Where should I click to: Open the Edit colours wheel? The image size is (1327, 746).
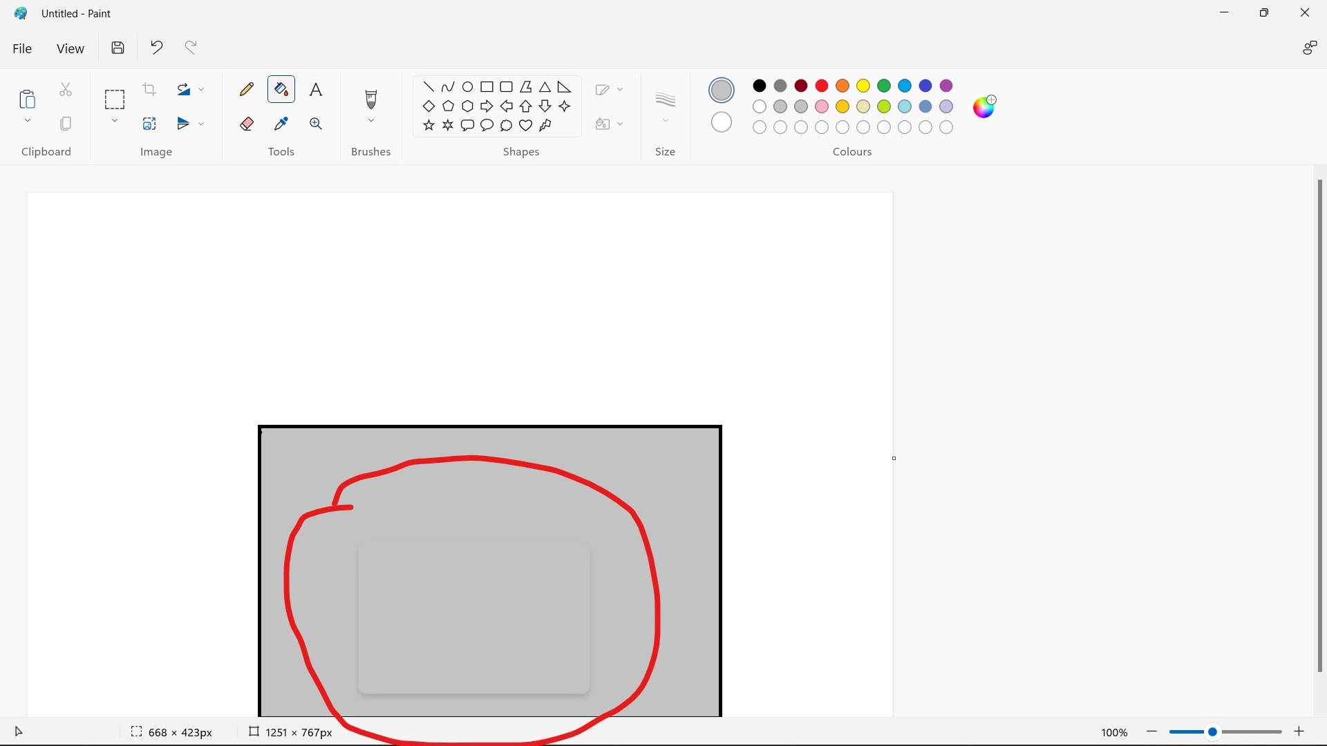[x=985, y=106]
